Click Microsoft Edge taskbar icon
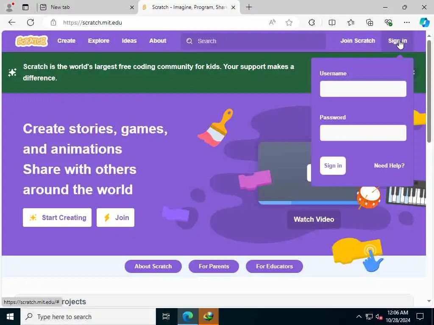The image size is (434, 325). (x=187, y=317)
